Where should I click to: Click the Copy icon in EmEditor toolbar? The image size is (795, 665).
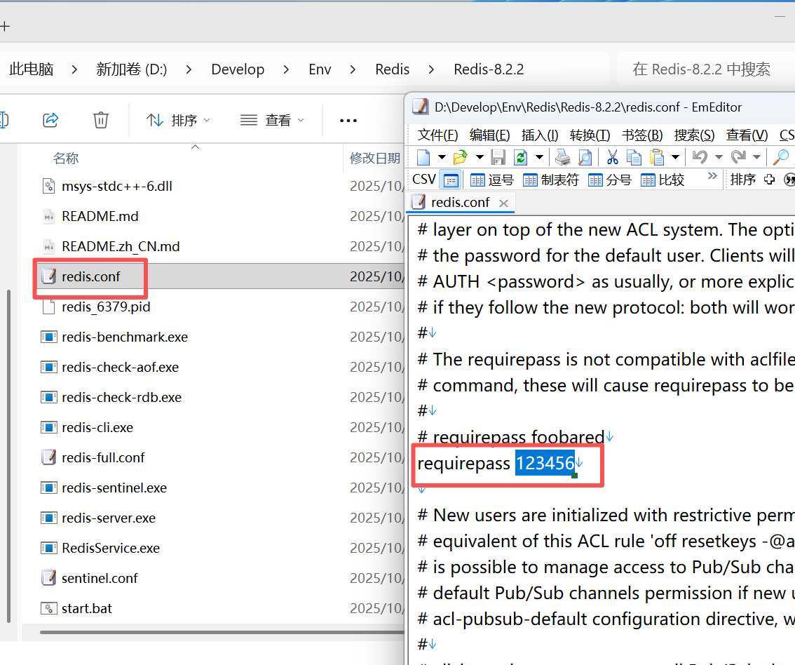click(x=634, y=157)
